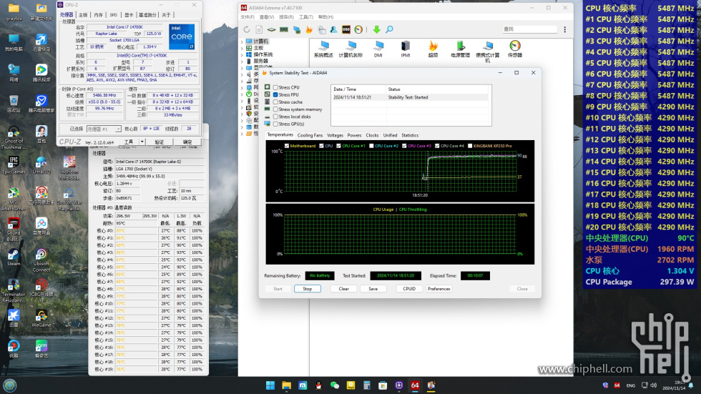701x394 pixels.
Task: Enable the Stress GPU(s) checkbox
Action: click(275, 124)
